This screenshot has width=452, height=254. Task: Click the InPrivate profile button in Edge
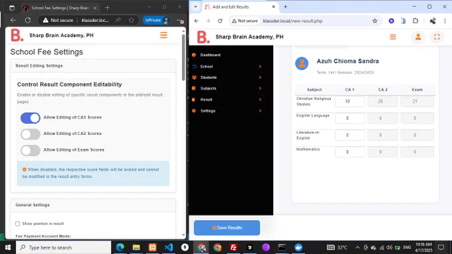pos(157,20)
